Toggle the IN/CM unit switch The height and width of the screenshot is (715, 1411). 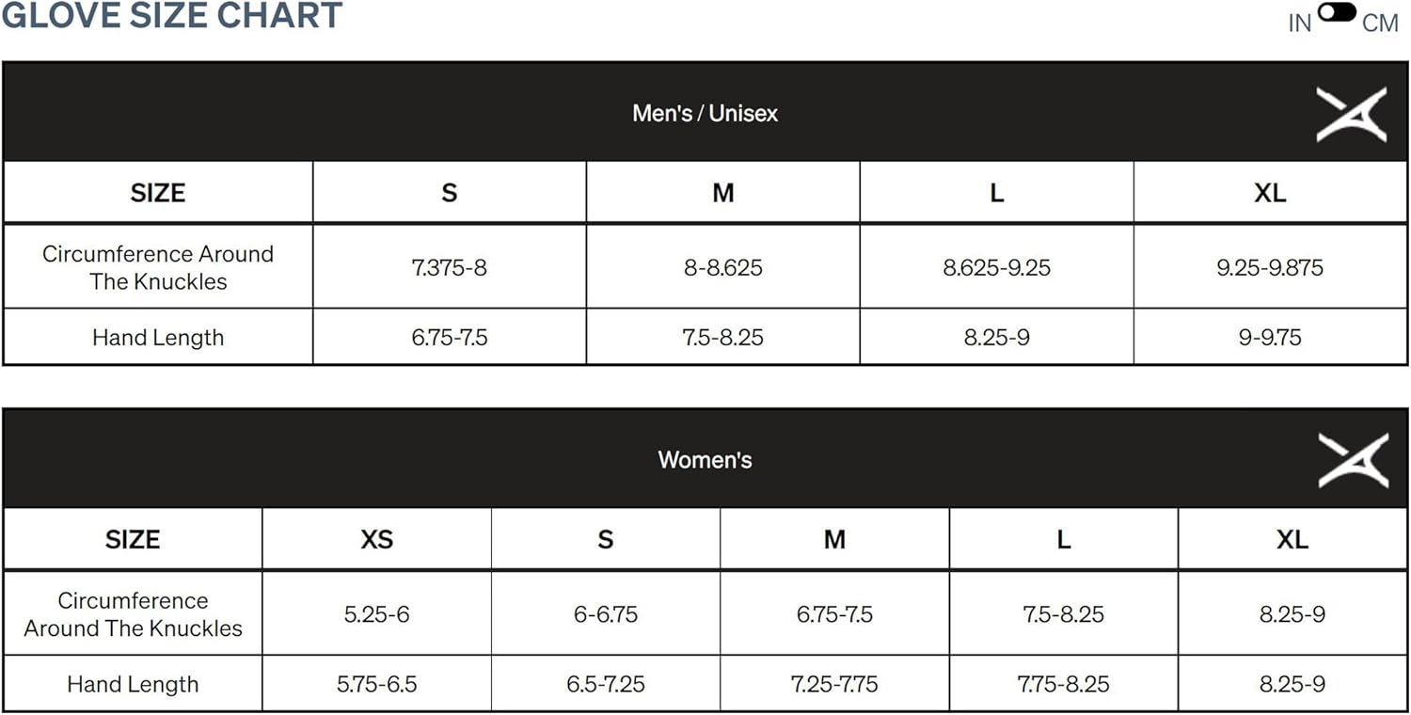tap(1337, 12)
